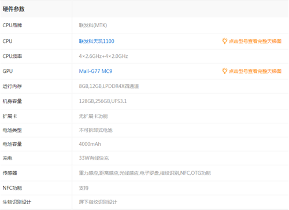Select the 无扩展卡功能 value
The height and width of the screenshot is (210, 289).
93,116
